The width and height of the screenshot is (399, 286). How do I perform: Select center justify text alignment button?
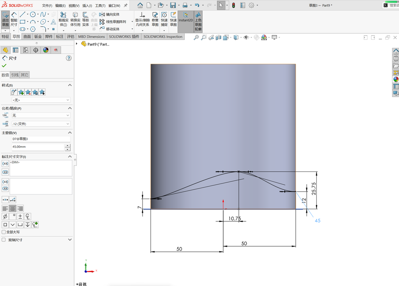pyautogui.click(x=12, y=208)
